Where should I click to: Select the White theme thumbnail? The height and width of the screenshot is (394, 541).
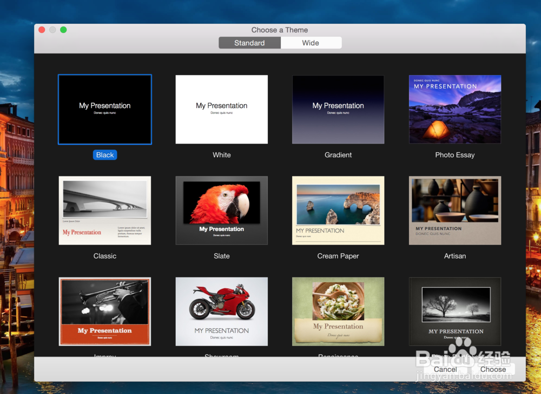click(221, 110)
